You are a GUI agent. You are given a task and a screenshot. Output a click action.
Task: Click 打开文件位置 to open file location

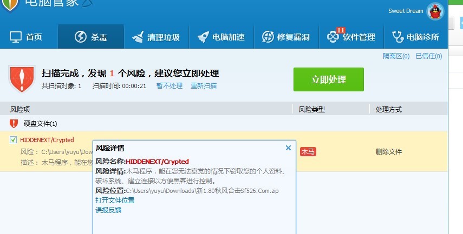point(115,200)
